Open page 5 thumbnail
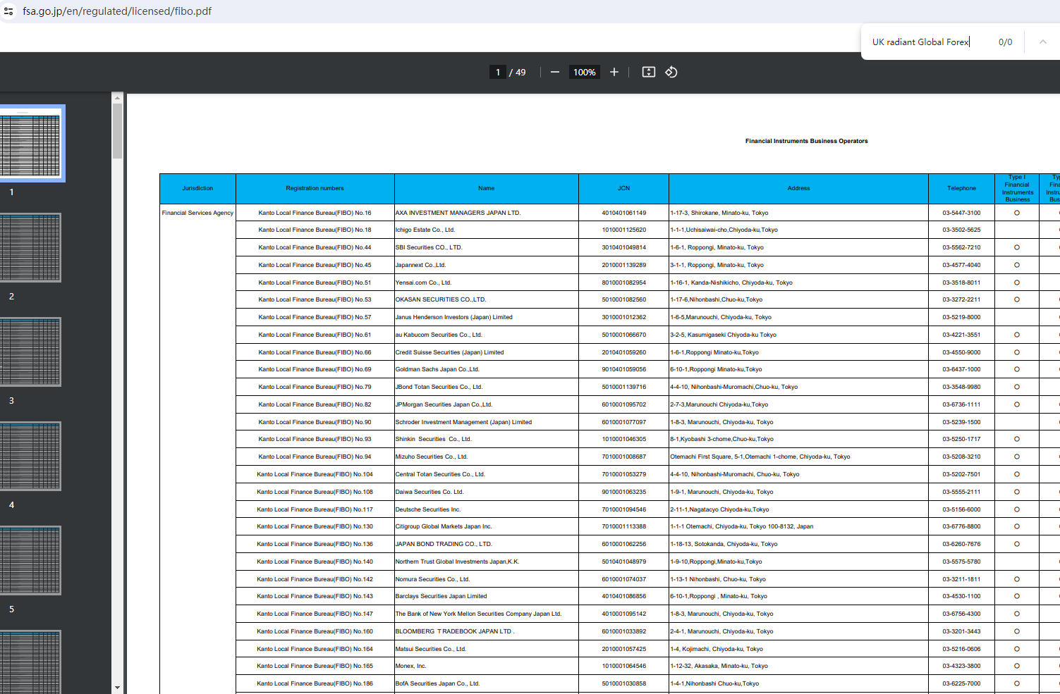Screen dimensions: 1060x694 point(30,560)
